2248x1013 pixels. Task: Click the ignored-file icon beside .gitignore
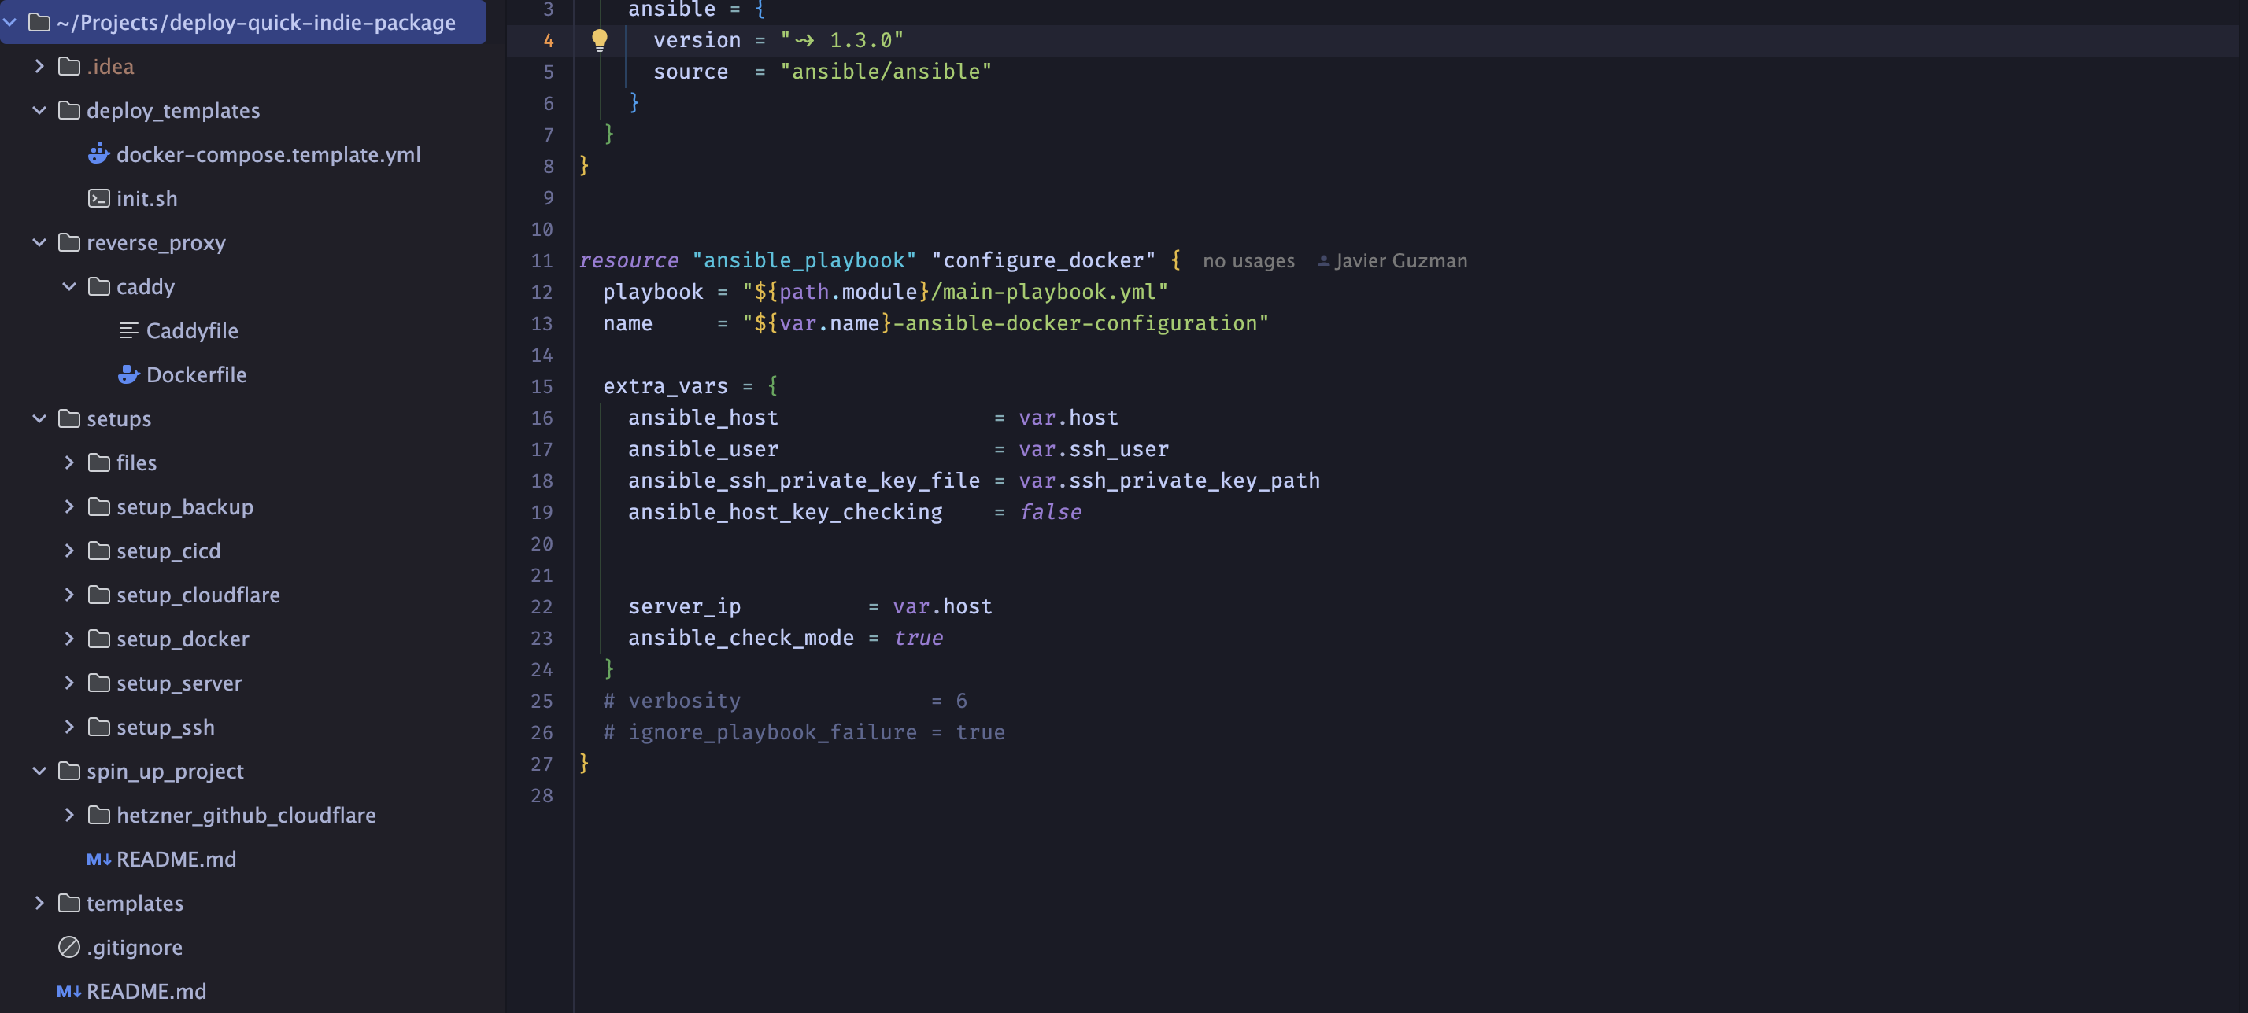(68, 947)
